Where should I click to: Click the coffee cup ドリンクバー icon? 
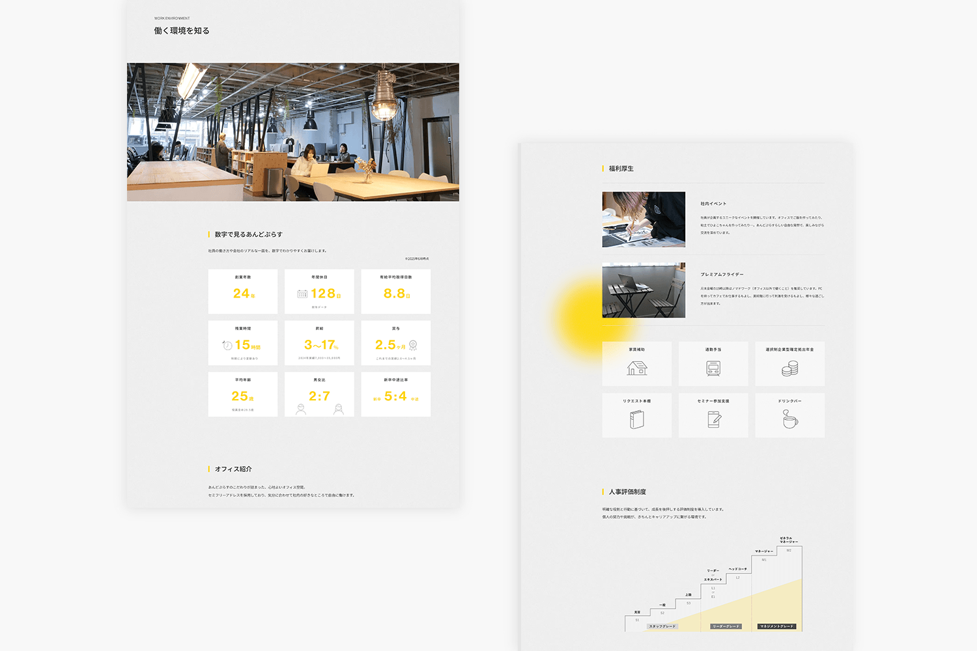(789, 419)
